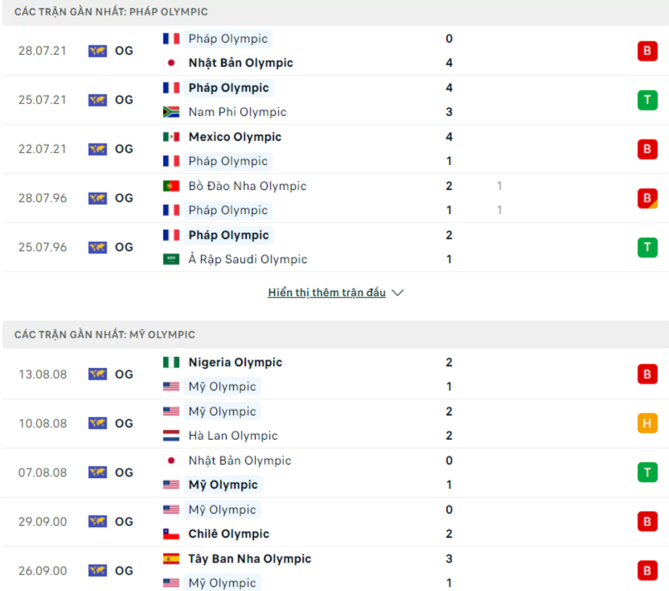The width and height of the screenshot is (669, 591).
Task: Click the Japan flag next to Nhật Bản Olympic 28.07.21
Action: pos(171,63)
